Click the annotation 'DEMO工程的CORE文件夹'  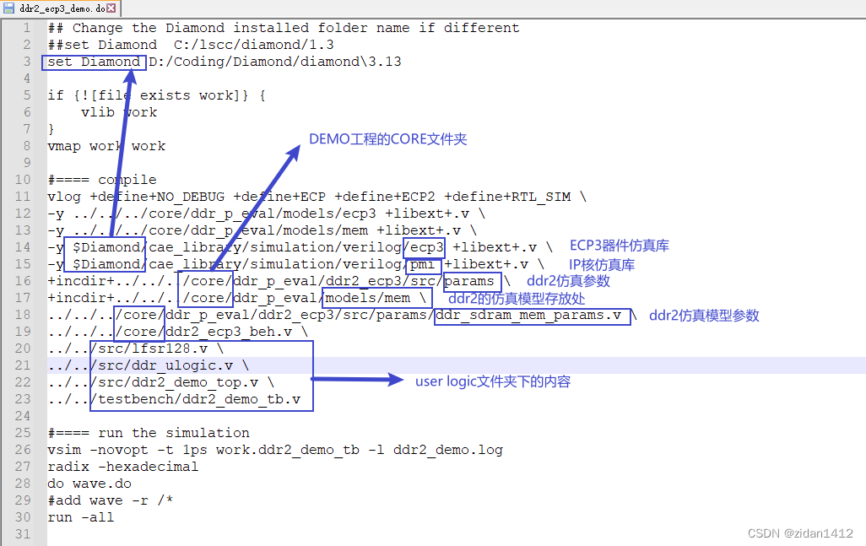point(388,139)
